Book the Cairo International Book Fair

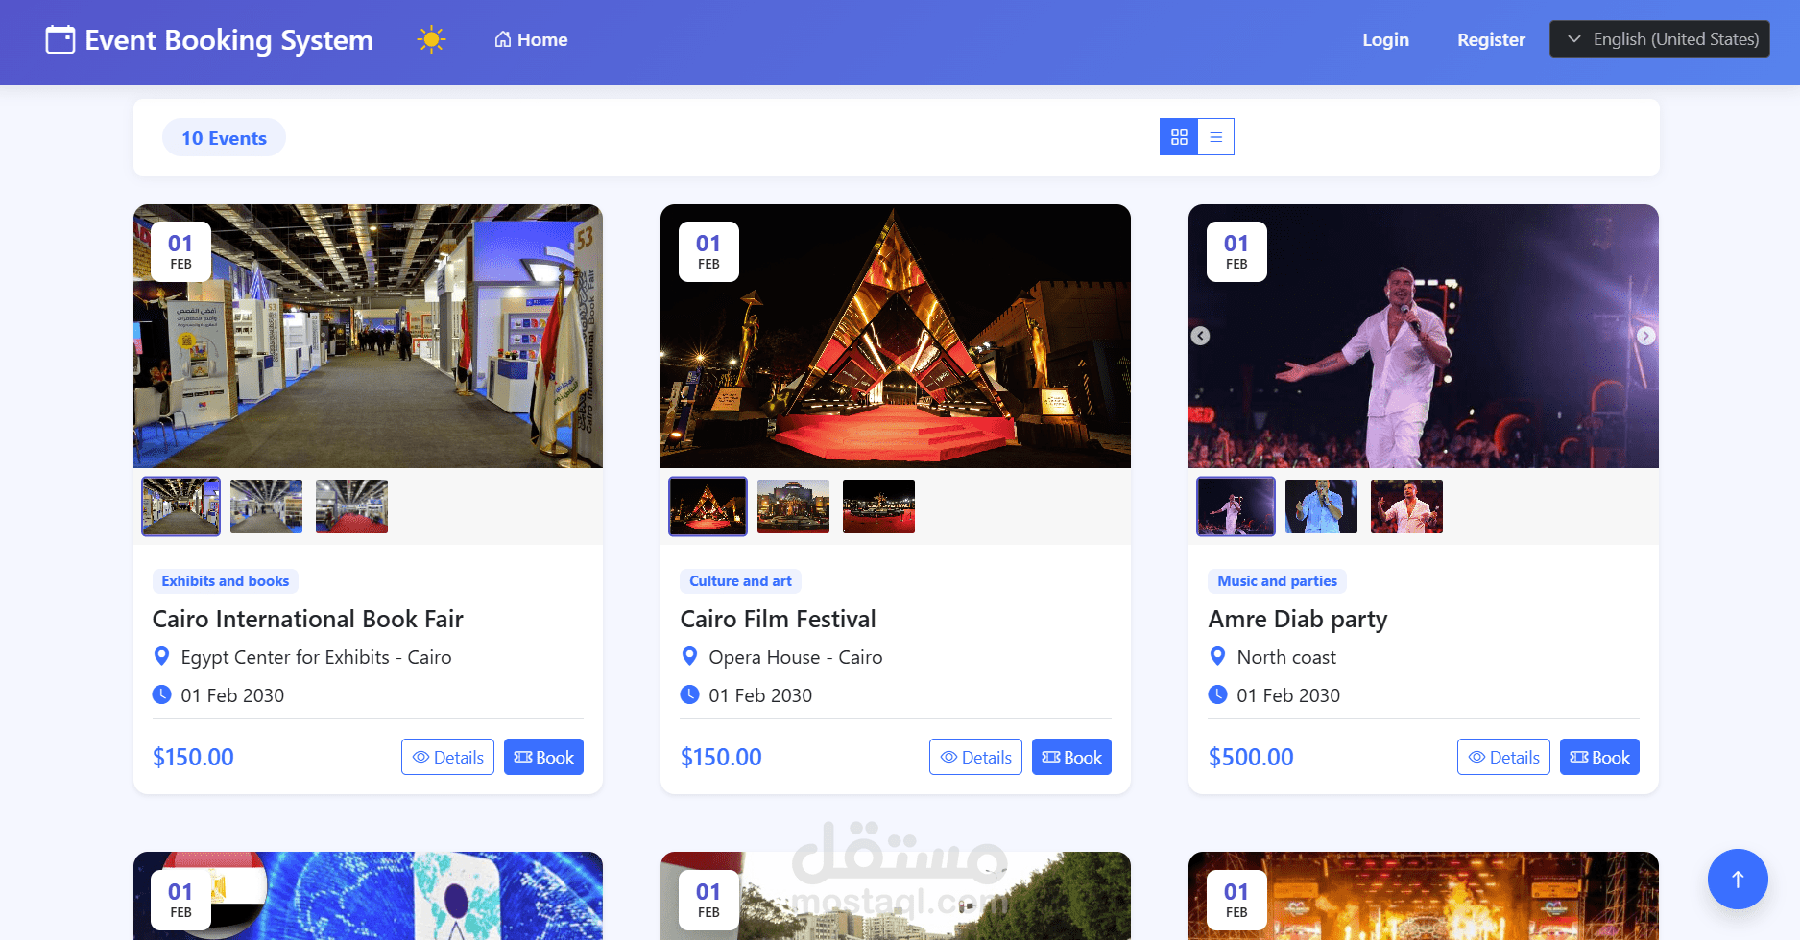tap(543, 757)
